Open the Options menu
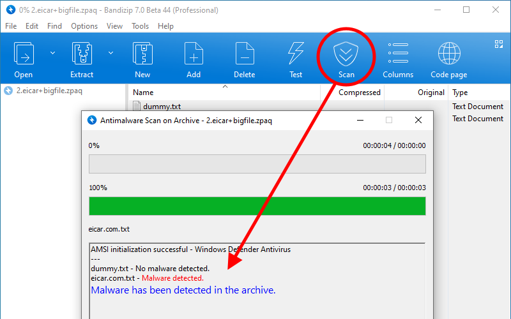Screen dimensions: 511x319 click(84, 26)
